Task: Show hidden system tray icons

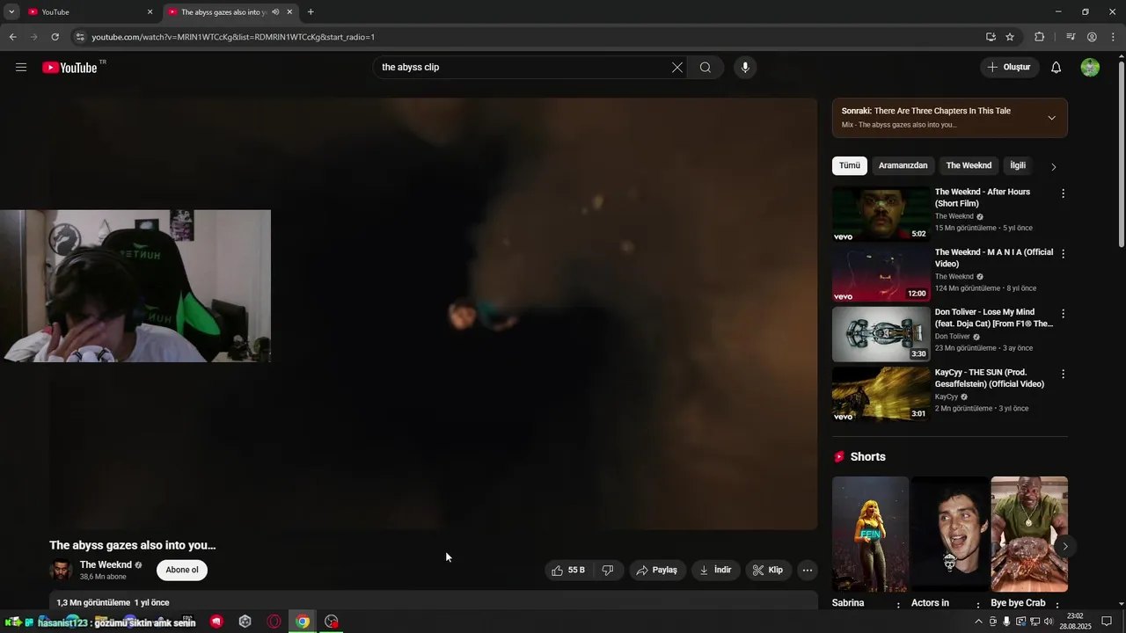Action: pyautogui.click(x=978, y=622)
